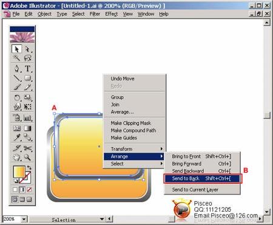Swap fill and stroke colors arrow
This screenshot has height=225, width=273.
pos(29,167)
